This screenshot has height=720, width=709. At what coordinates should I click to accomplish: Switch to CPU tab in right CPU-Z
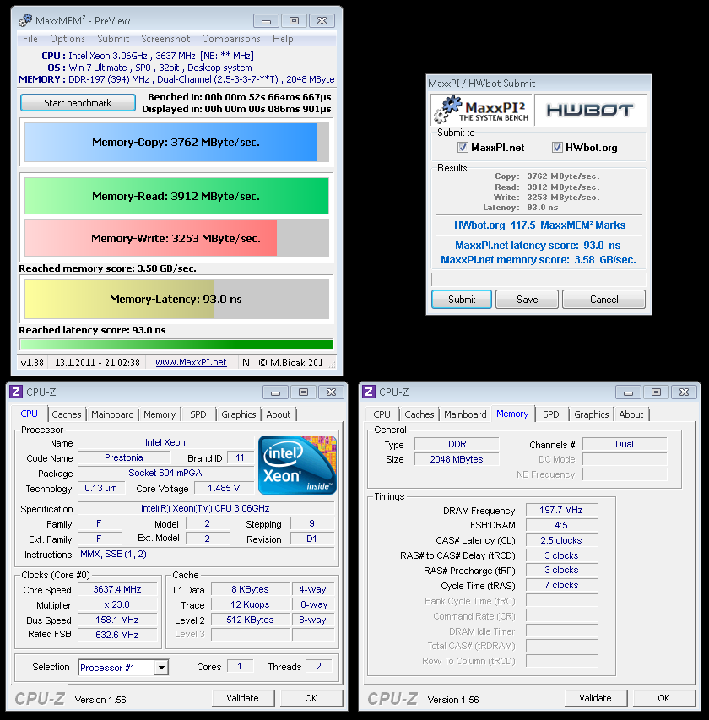tap(382, 414)
